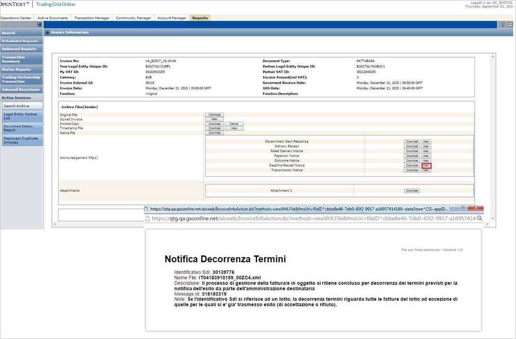This screenshot has height=339, width=516.
Task: Go to the Community Manager tab
Action: coord(134,18)
